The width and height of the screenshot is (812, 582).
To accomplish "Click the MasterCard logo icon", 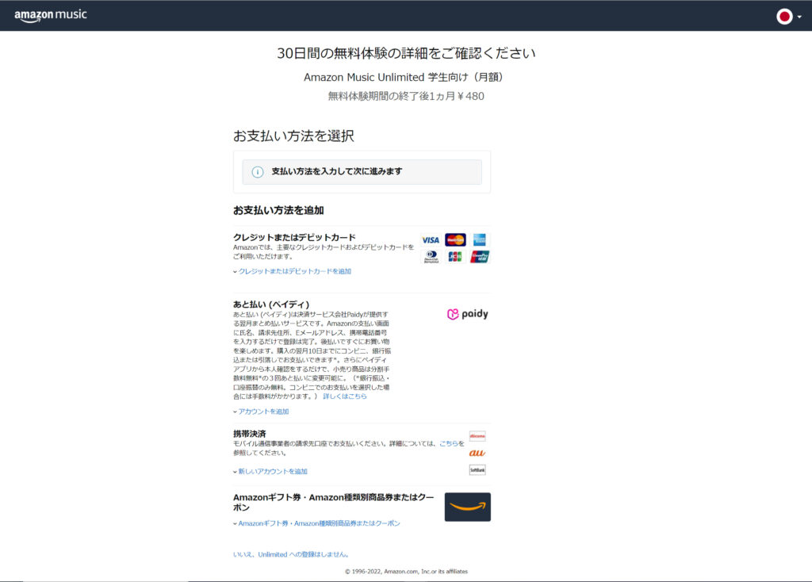I will [x=455, y=239].
